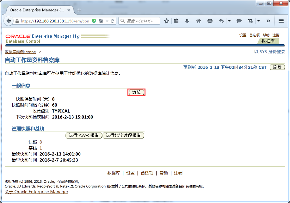Select the 数据库 tab
Screen dimensions: 290x203
tap(268, 41)
